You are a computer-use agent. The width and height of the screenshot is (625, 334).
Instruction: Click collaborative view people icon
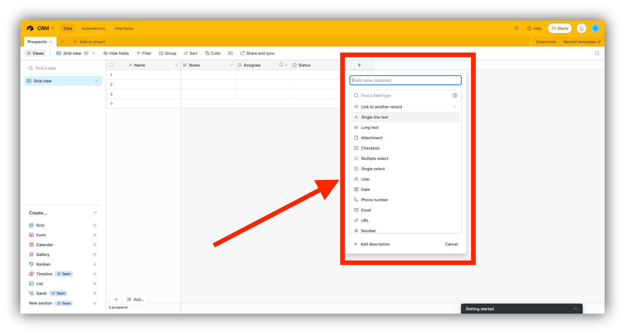86,53
